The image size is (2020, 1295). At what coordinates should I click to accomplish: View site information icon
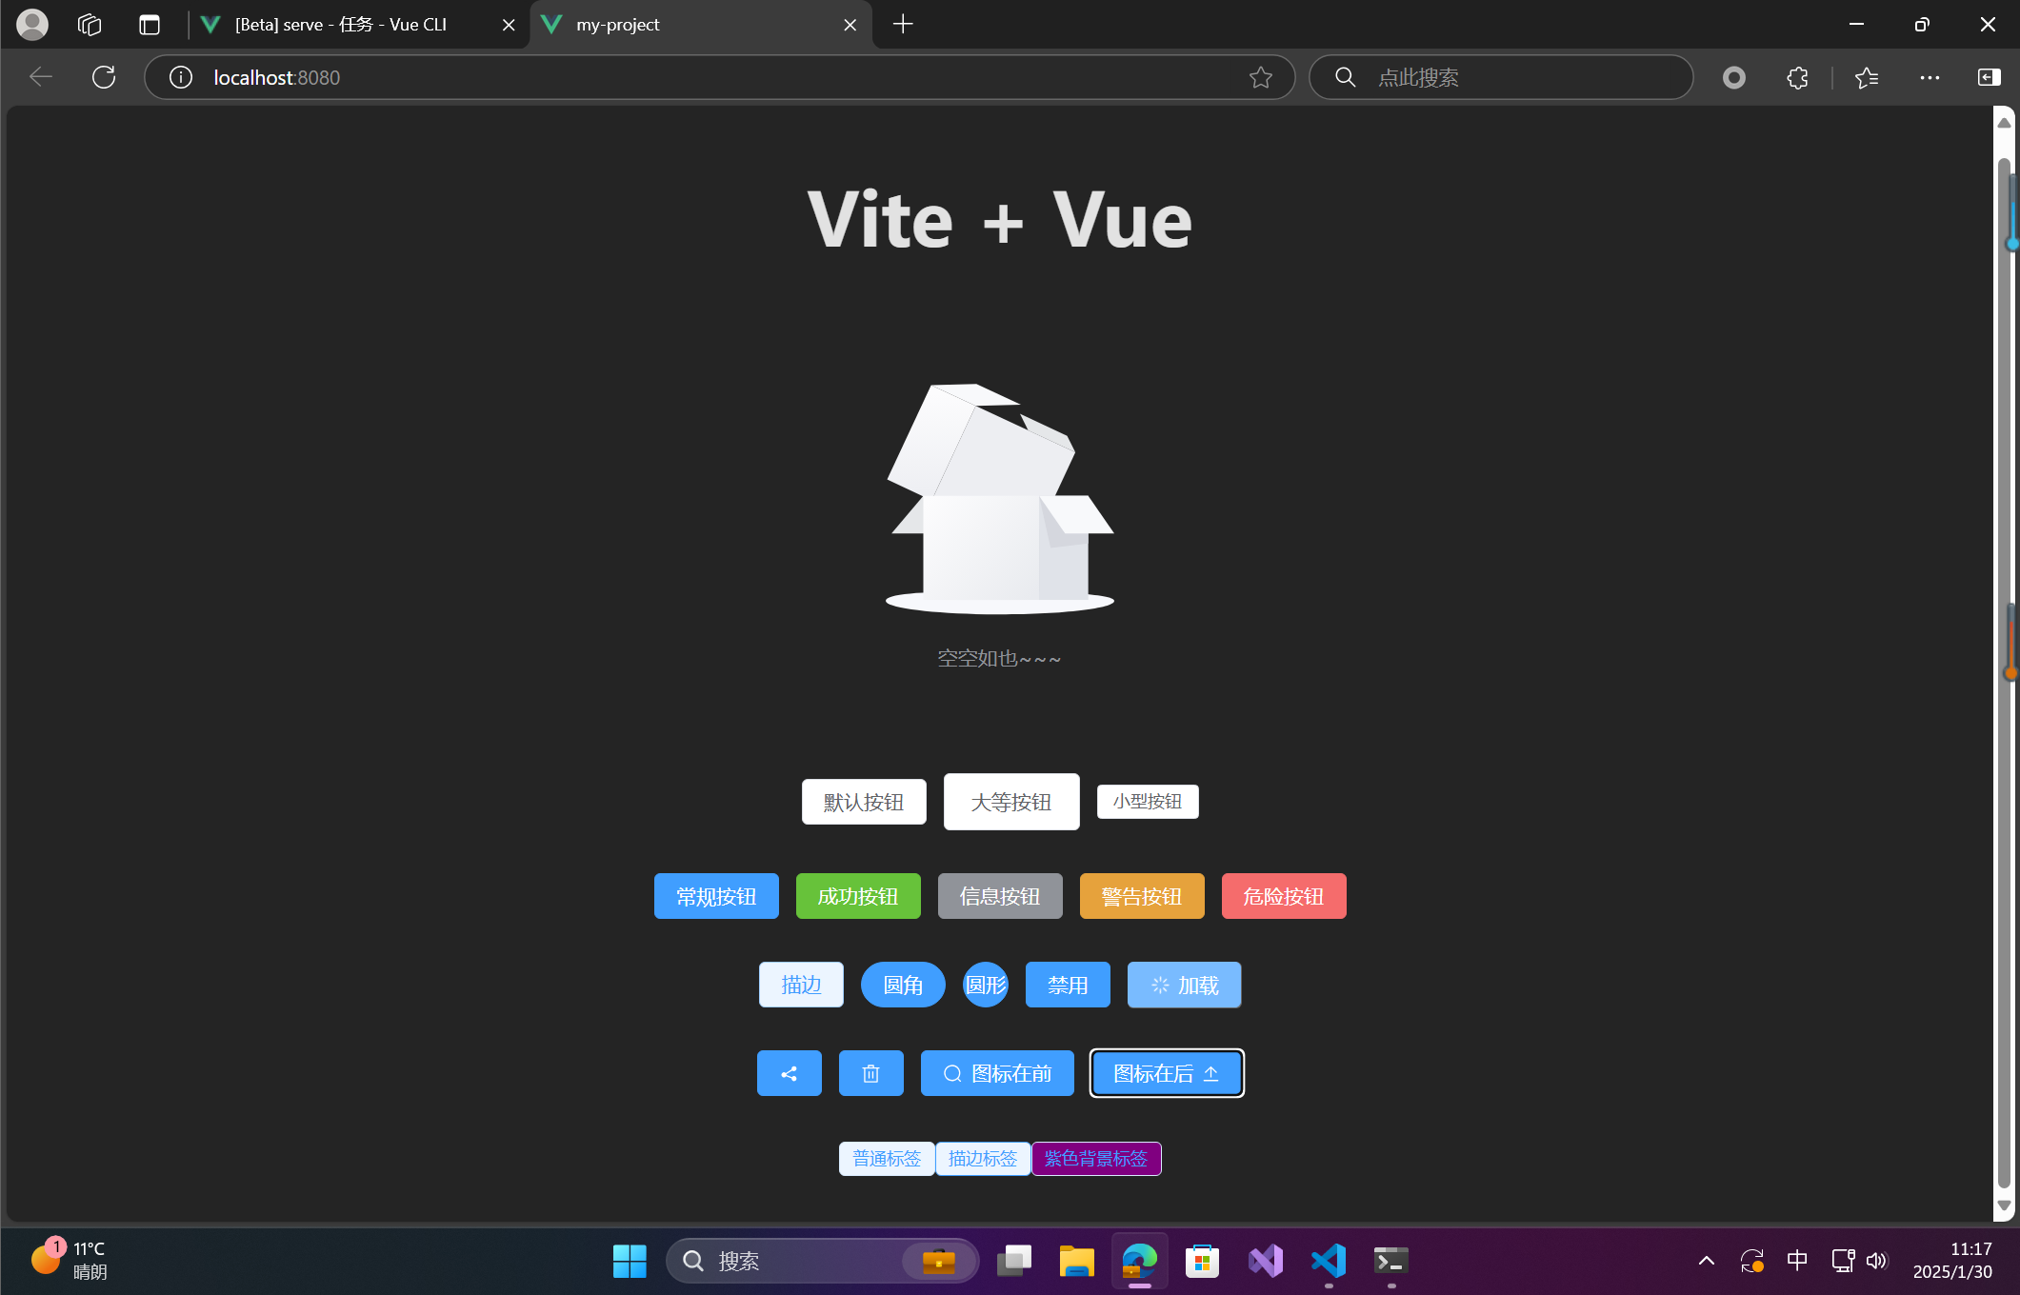(181, 77)
